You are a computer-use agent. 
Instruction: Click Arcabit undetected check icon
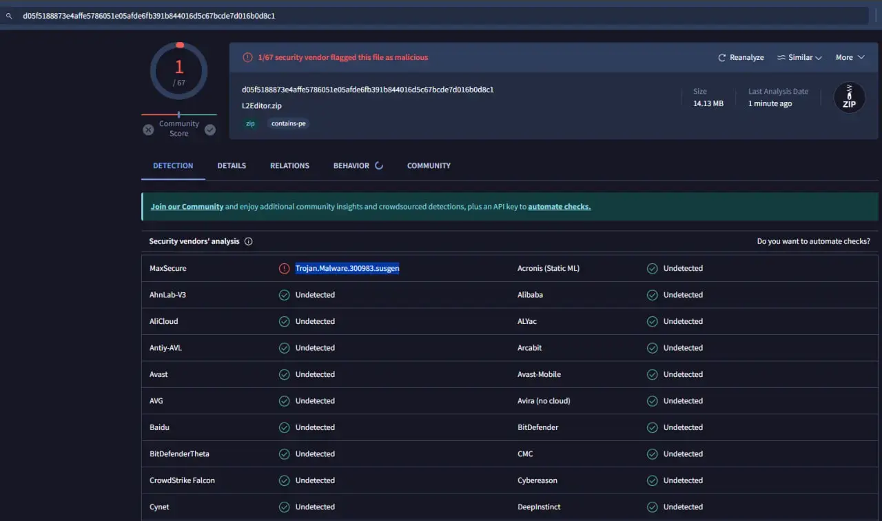[652, 348]
